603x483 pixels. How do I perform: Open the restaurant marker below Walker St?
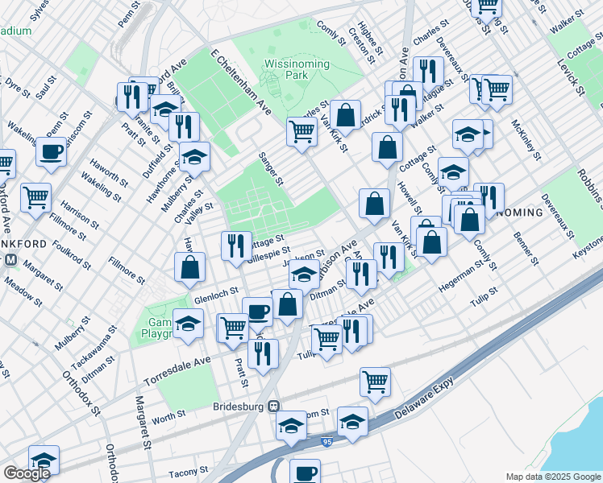pos(401,113)
